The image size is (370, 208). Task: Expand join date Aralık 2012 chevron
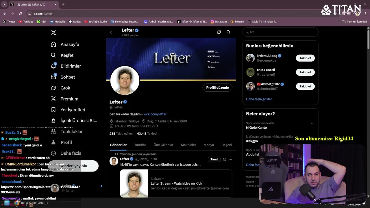pos(157,126)
